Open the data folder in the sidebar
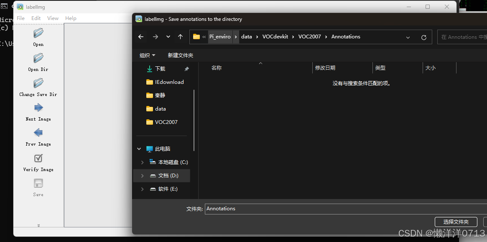Image resolution: width=487 pixels, height=242 pixels. pos(160,109)
